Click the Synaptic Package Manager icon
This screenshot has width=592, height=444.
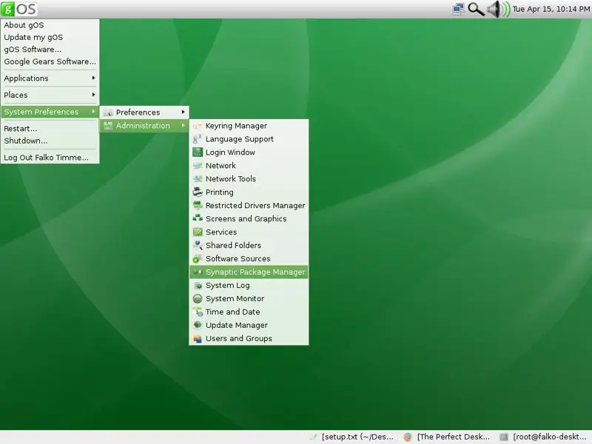click(x=198, y=272)
